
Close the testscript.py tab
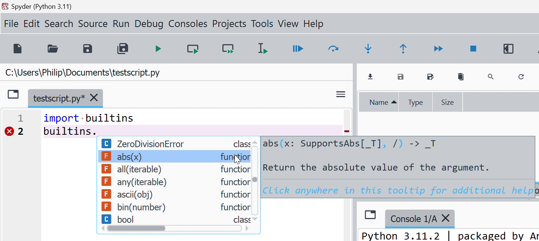94,97
